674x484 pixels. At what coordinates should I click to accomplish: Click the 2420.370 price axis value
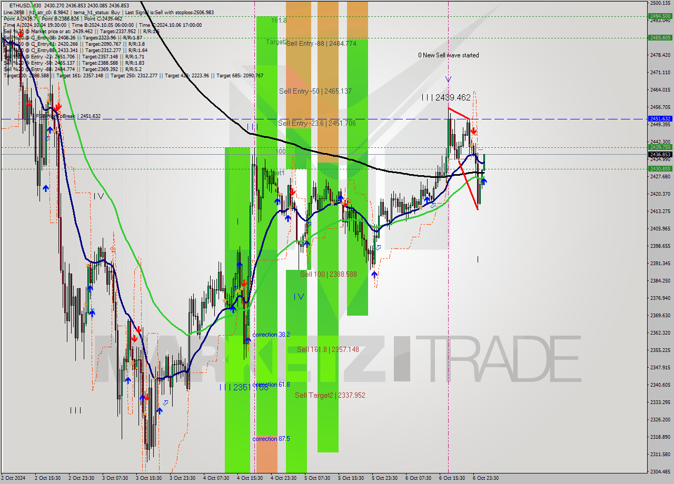click(x=660, y=194)
